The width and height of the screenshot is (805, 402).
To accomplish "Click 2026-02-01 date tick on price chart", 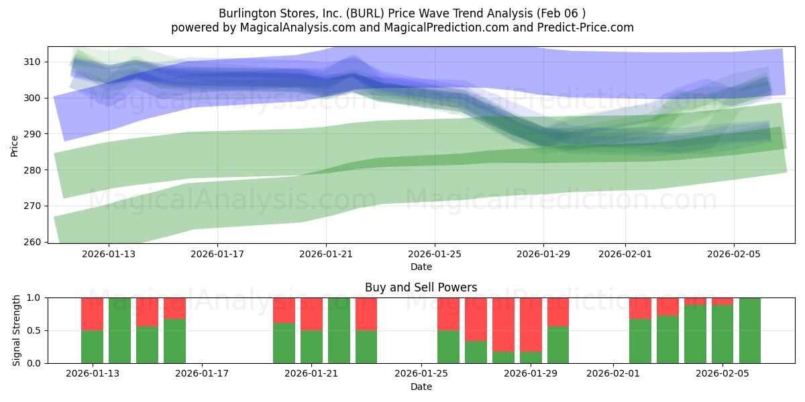I will (625, 254).
